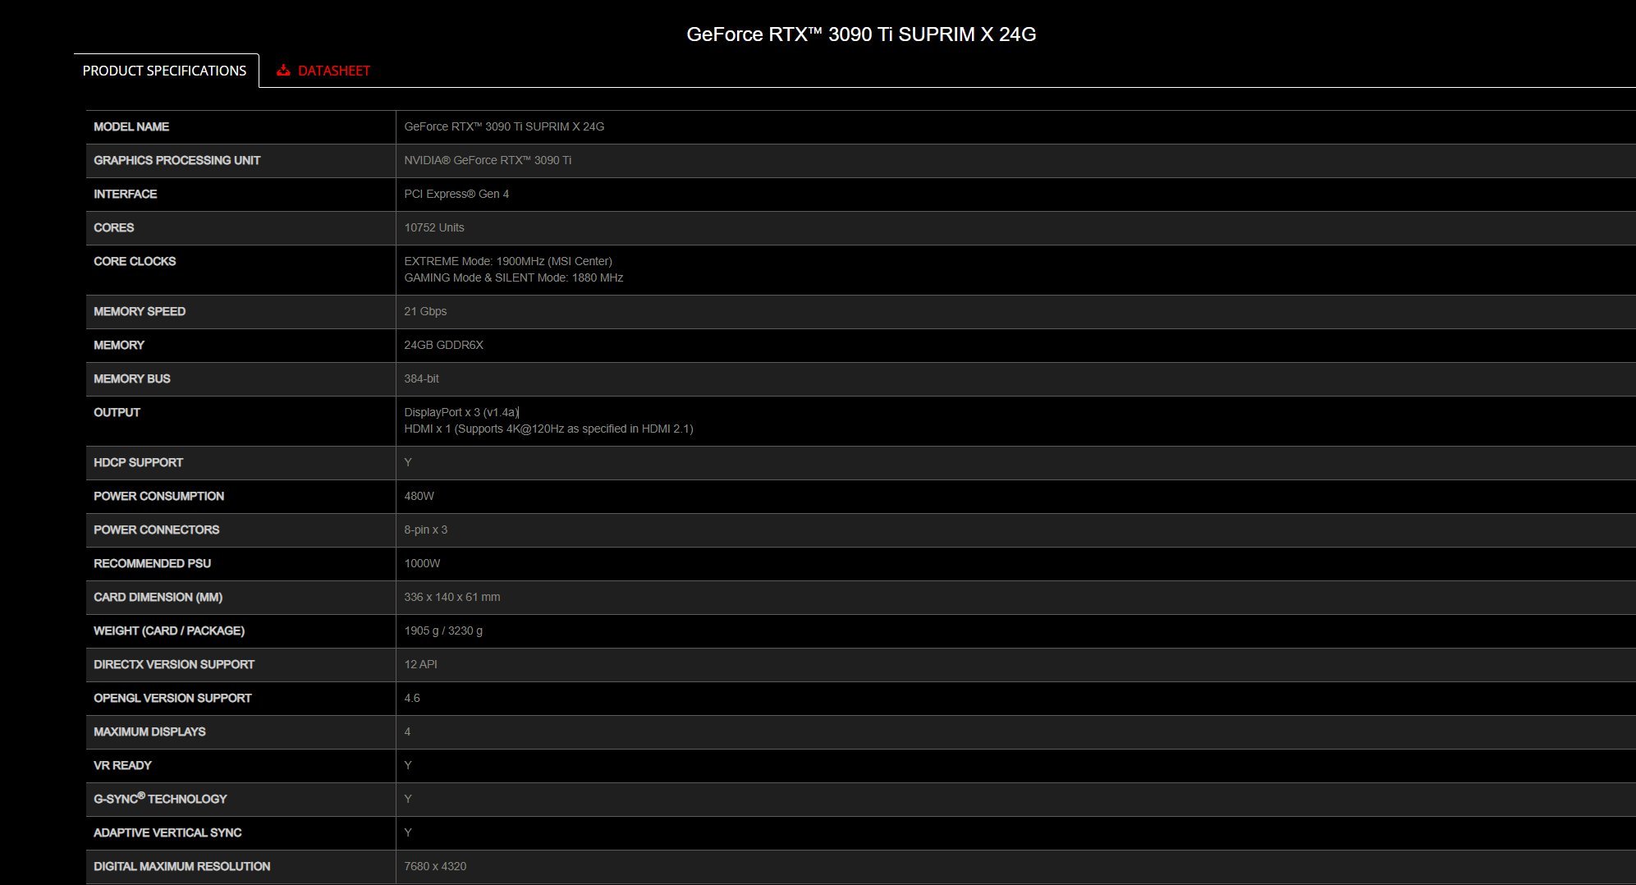This screenshot has width=1636, height=885.
Task: Click the DisplayPort x 3 output line
Action: pyautogui.click(x=461, y=412)
